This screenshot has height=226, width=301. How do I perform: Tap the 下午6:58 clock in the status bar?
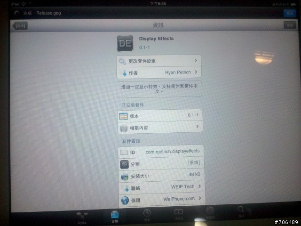[x=158, y=4]
